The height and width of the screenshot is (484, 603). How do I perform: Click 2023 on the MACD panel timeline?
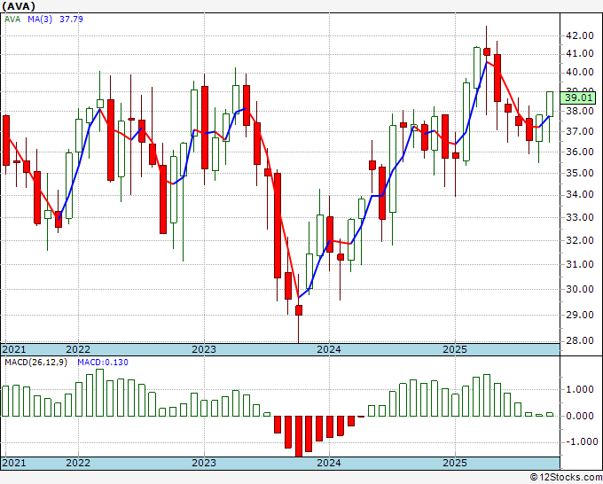204,463
